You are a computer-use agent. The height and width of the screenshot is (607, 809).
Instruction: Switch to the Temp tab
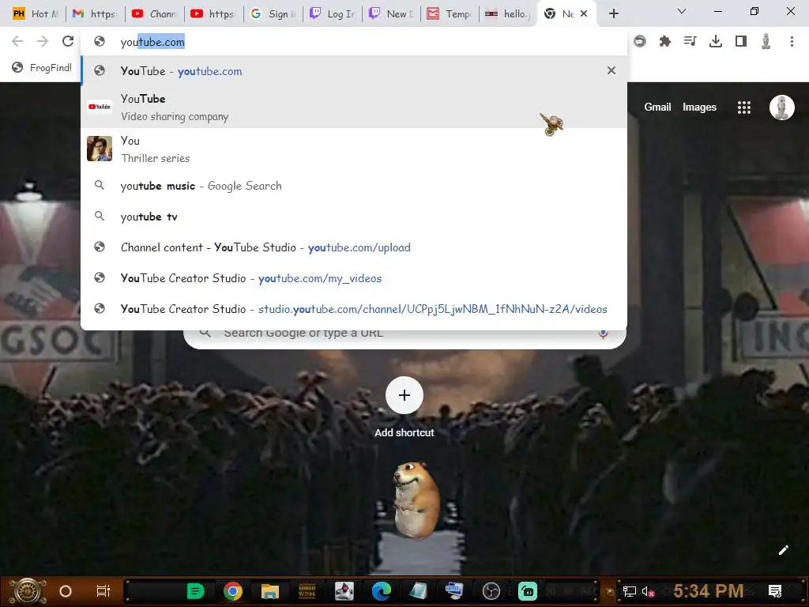pyautogui.click(x=450, y=14)
